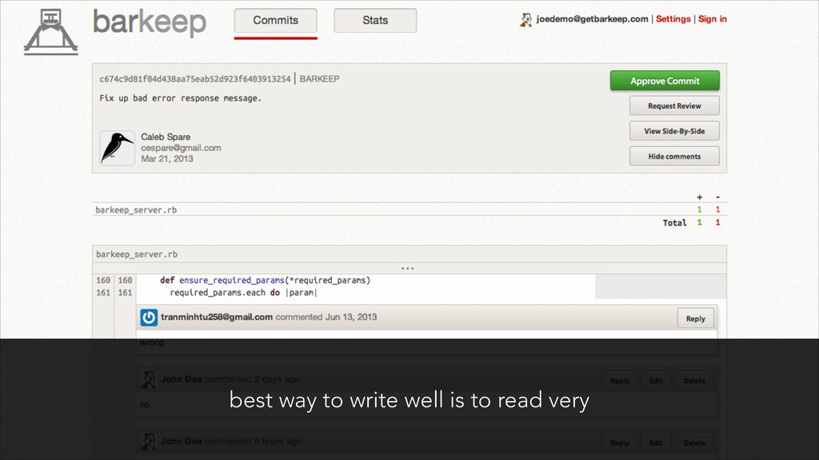This screenshot has width=819, height=460.
Task: Reply to tranminhtu258's comment
Action: (695, 318)
